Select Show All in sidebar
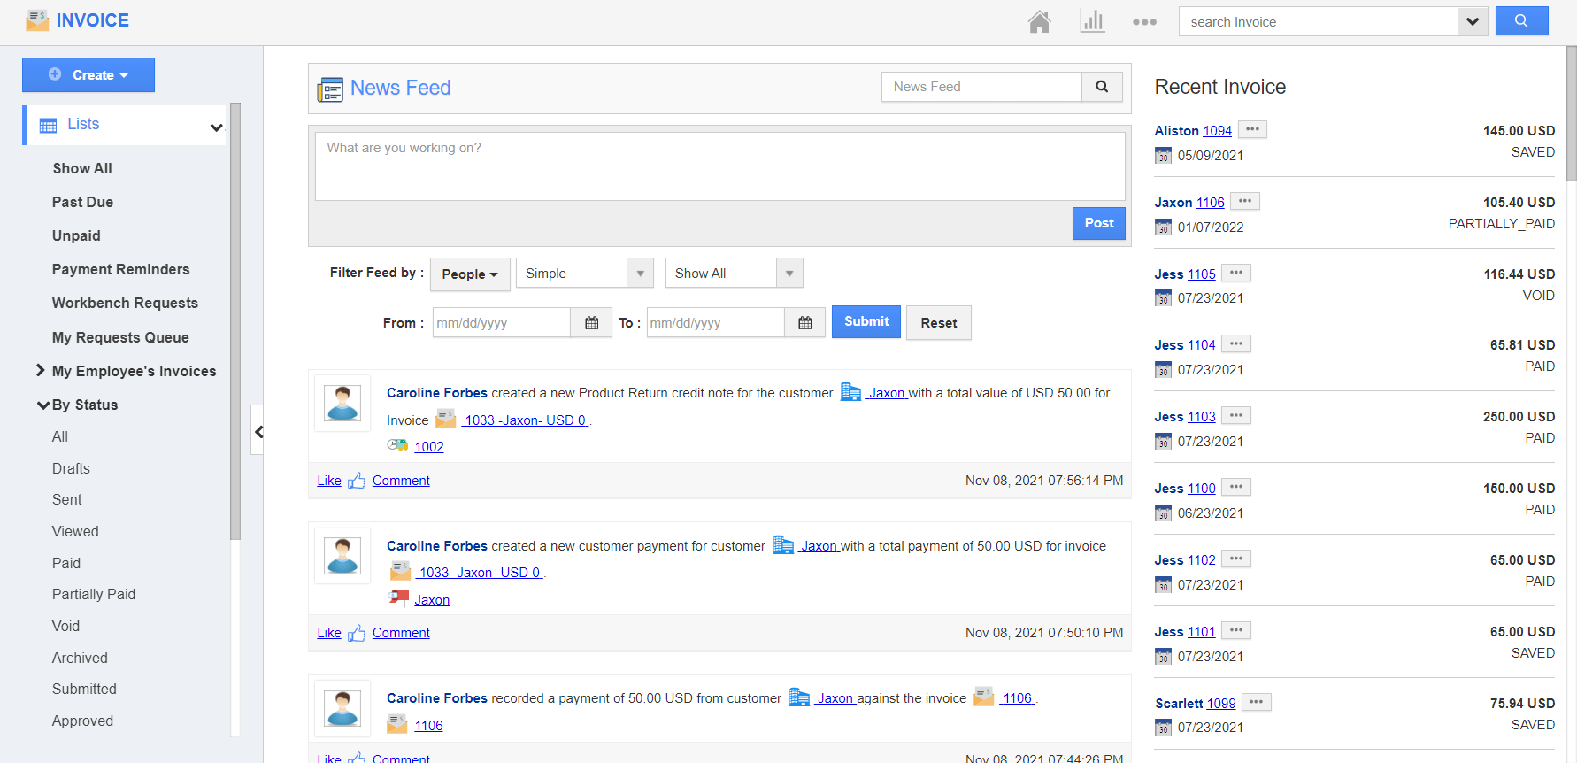The image size is (1577, 763). point(82,168)
